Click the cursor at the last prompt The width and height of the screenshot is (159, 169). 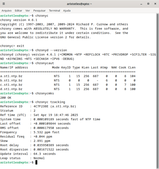pos(36,162)
